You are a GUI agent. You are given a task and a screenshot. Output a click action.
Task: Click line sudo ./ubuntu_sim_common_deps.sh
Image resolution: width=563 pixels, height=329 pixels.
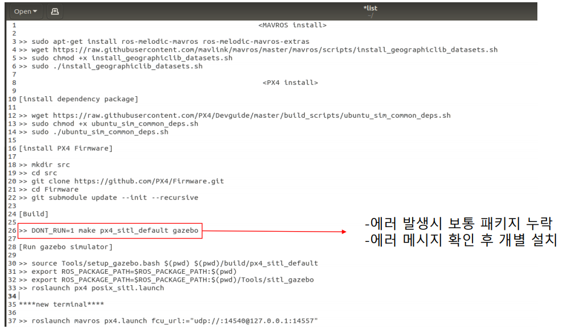(93, 132)
